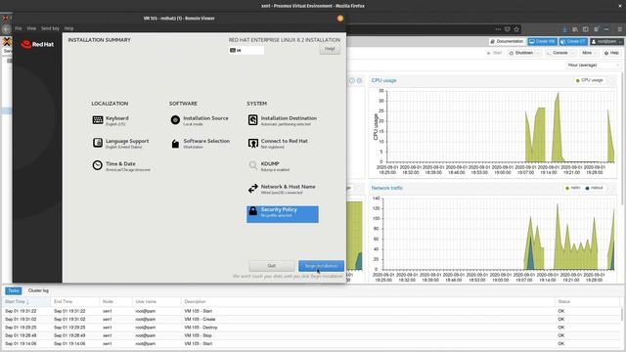This screenshot has width=626, height=352.
Task: Select task started Sep 01 19:31:22
Action: pyautogui.click(x=311, y=311)
